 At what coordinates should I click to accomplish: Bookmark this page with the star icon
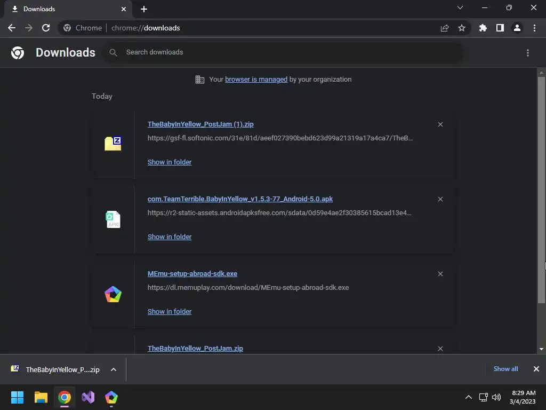[x=462, y=28]
